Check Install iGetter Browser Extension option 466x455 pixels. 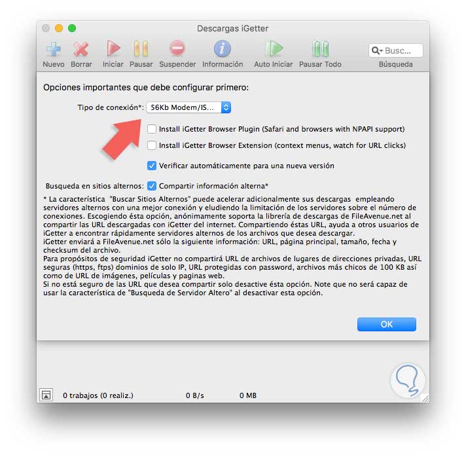(152, 145)
